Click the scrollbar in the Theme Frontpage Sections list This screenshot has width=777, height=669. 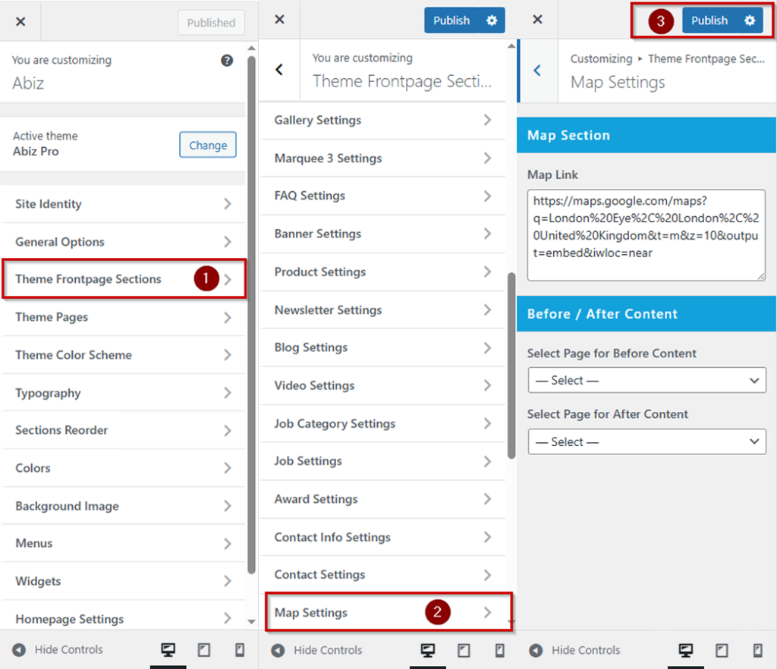(511, 364)
